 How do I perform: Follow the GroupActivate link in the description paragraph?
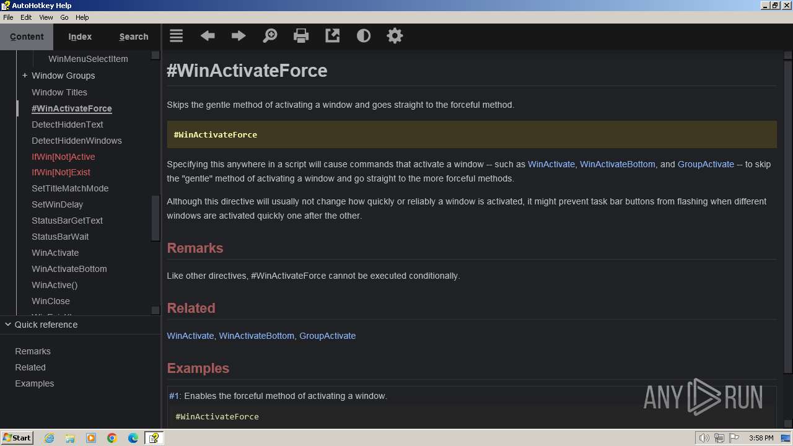coord(706,164)
